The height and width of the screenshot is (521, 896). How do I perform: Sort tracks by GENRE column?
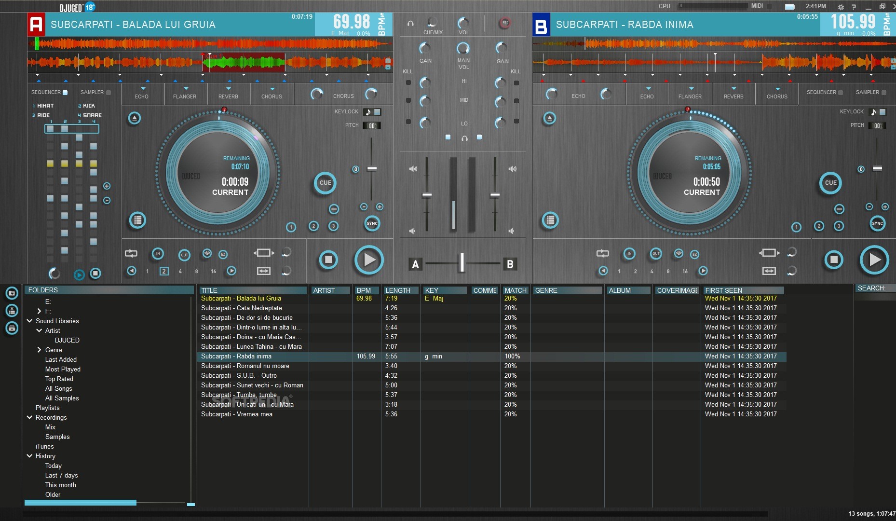pos(568,290)
